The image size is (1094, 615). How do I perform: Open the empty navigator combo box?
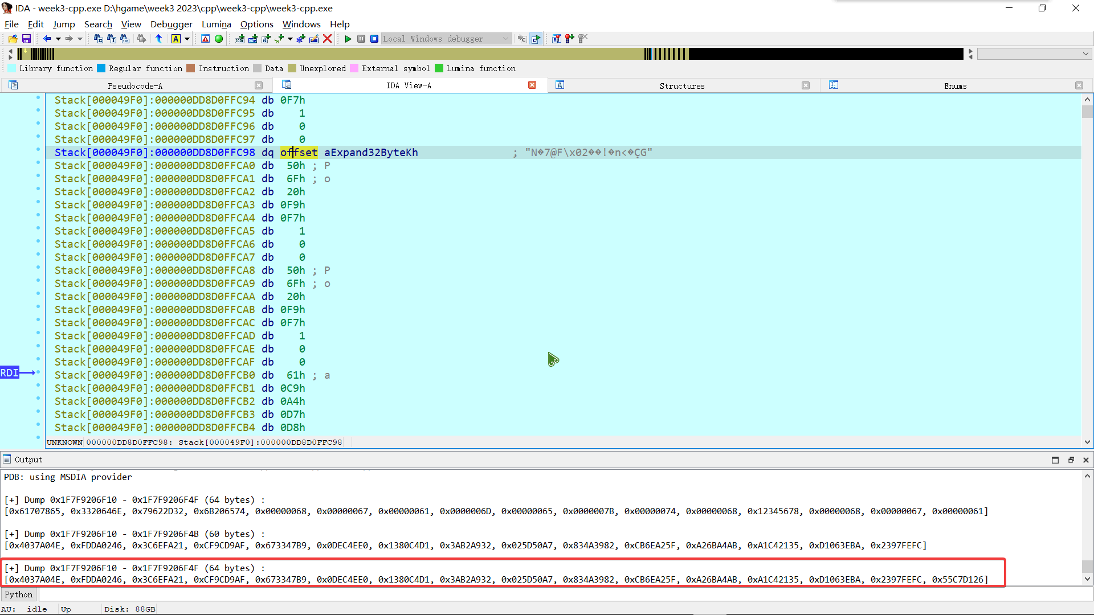tap(1034, 54)
